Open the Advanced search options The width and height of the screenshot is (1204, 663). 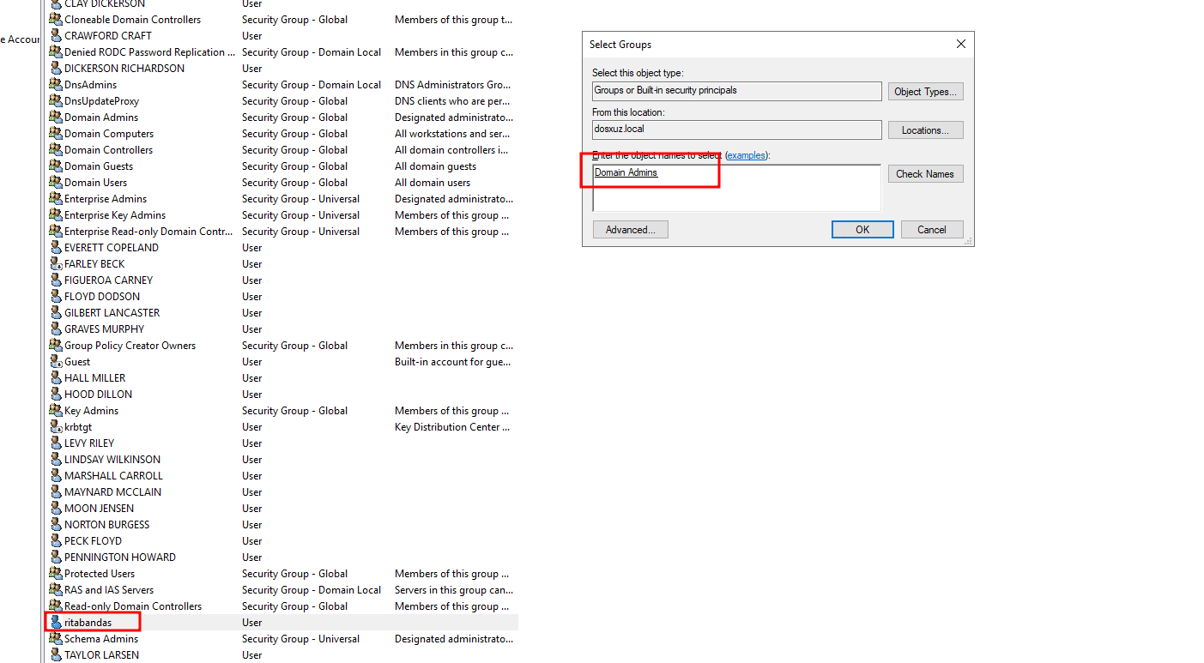tap(630, 230)
